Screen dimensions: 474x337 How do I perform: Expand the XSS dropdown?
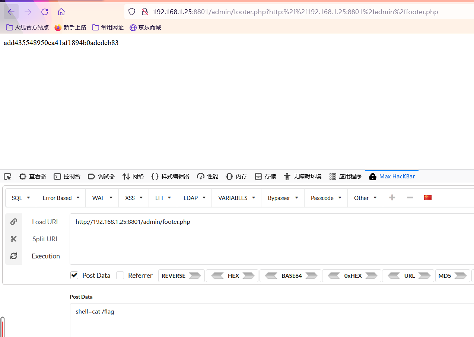point(133,198)
